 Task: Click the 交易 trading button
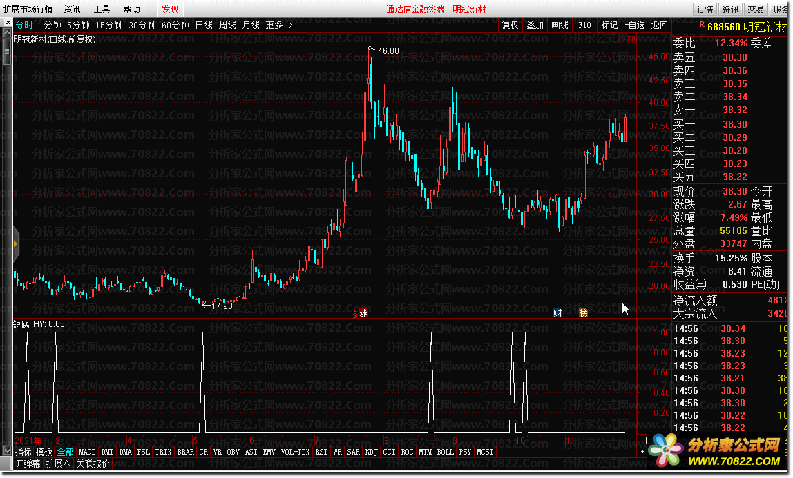(756, 9)
